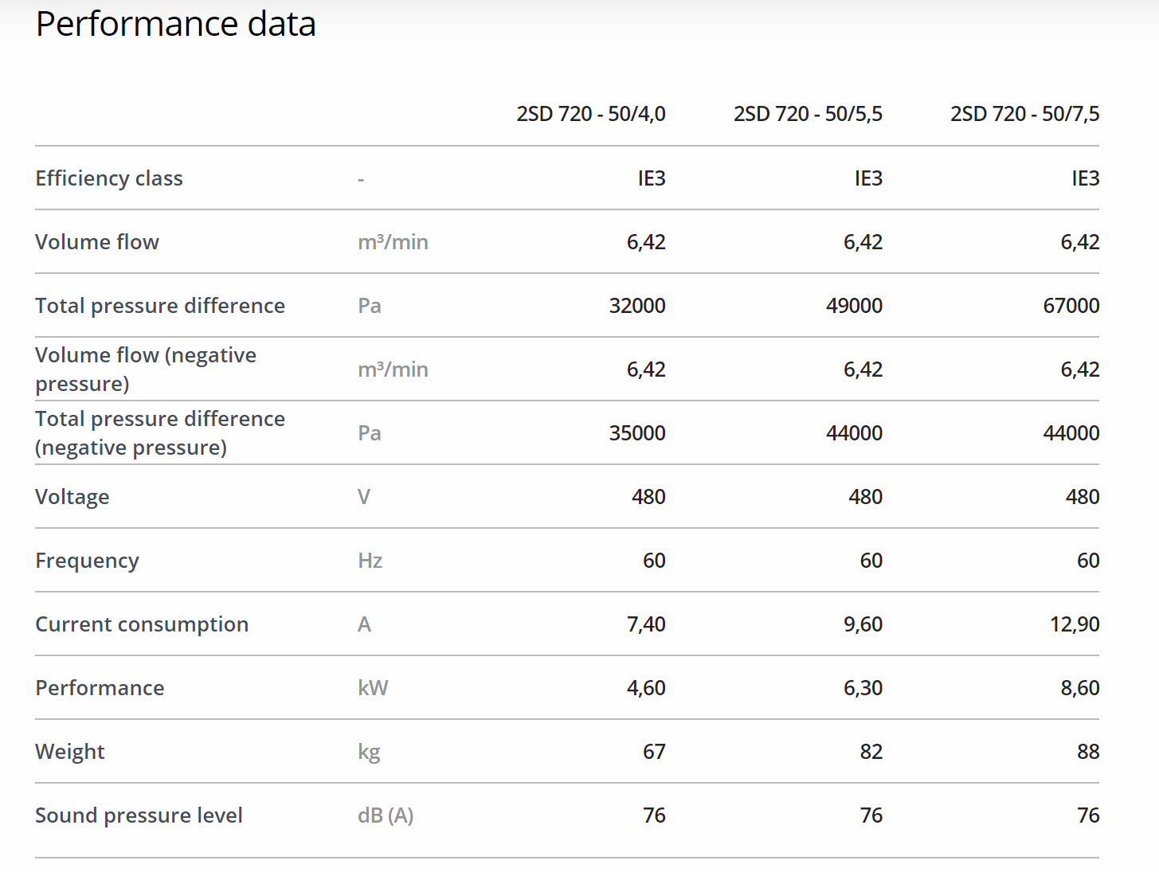Click the Total pressure difference (negative pressure) label

click(x=160, y=433)
